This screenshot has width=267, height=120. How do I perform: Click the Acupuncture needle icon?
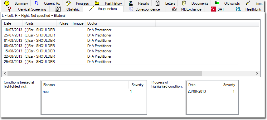coord(92,9)
